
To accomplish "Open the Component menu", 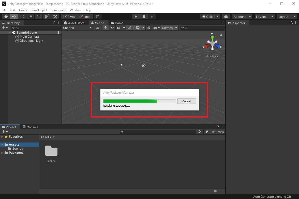I will (58, 10).
